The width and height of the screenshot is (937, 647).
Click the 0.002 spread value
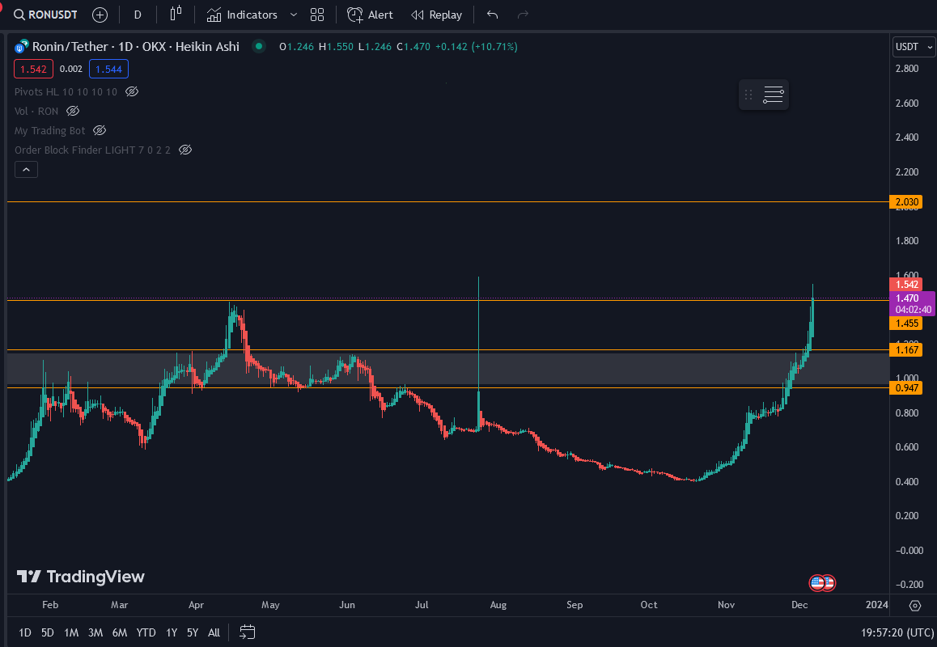pos(71,70)
